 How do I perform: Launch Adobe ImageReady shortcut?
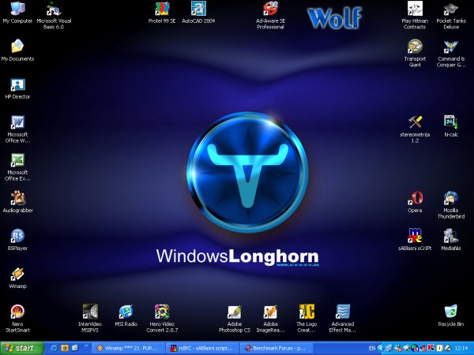click(270, 319)
